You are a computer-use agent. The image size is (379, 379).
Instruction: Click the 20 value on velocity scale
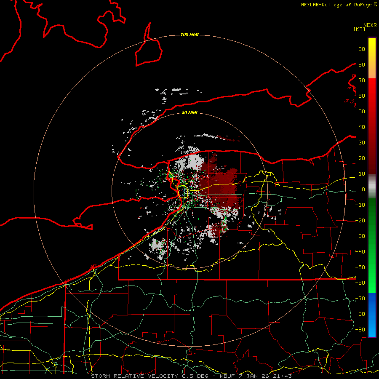(362, 158)
